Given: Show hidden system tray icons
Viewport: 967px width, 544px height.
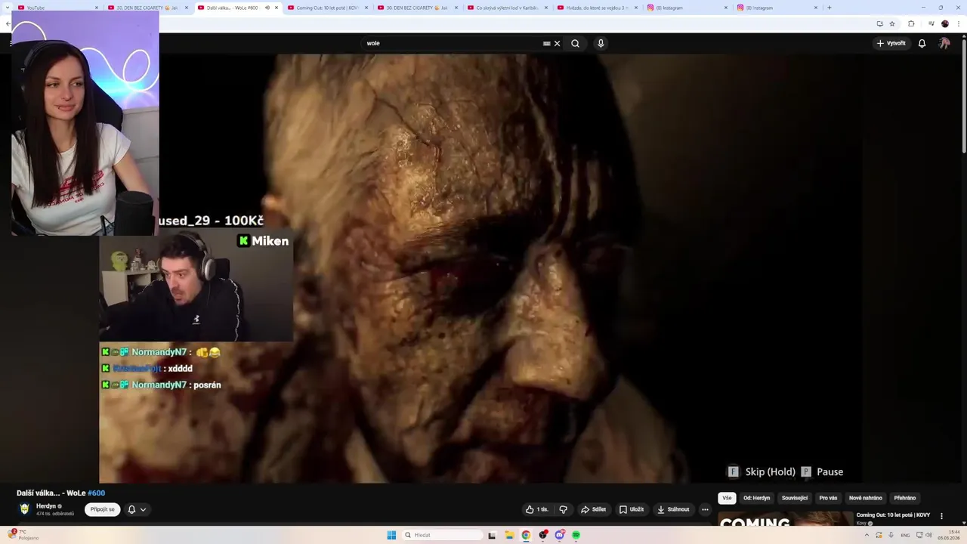Looking at the screenshot, I should point(867,535).
